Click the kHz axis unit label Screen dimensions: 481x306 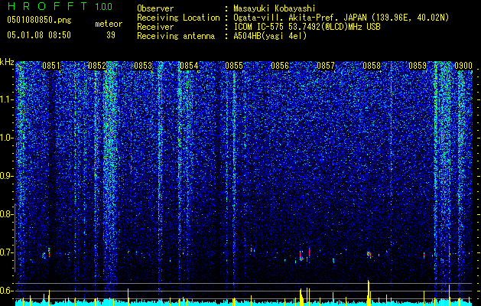pyautogui.click(x=7, y=63)
